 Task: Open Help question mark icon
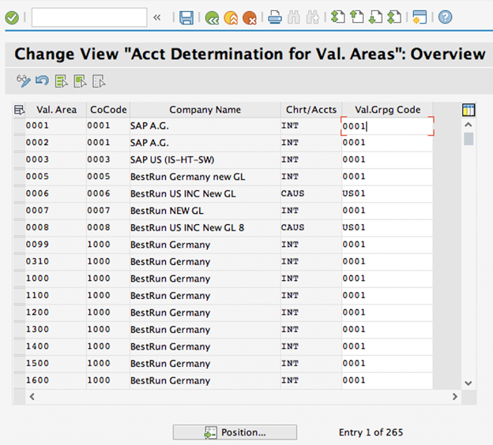446,17
